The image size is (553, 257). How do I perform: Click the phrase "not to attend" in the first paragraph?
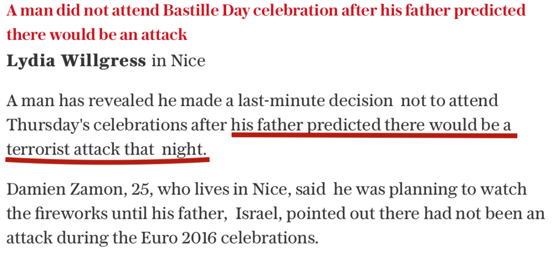[x=450, y=101]
